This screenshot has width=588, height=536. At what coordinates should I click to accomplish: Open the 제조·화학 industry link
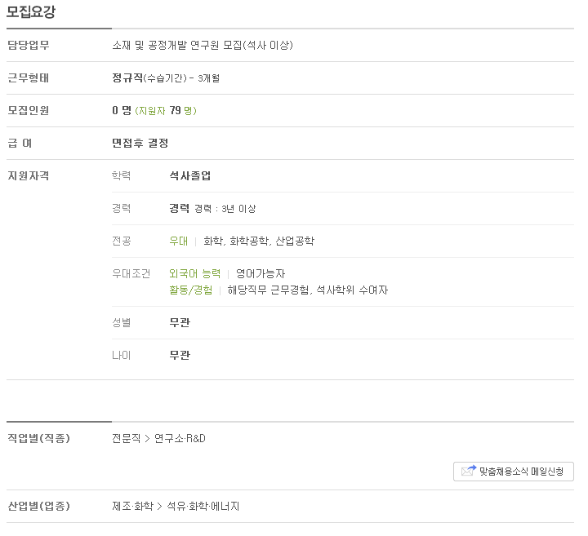click(131, 507)
